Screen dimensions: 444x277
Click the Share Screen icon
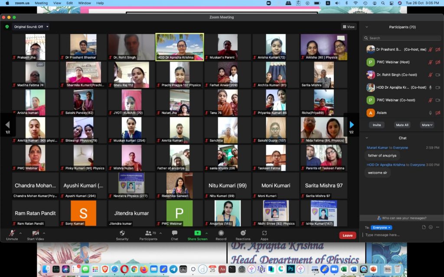[197, 233]
